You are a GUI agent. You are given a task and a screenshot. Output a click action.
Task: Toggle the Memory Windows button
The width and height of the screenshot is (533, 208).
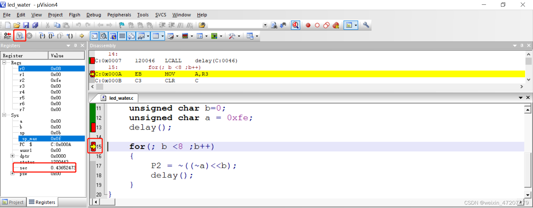coord(156,36)
